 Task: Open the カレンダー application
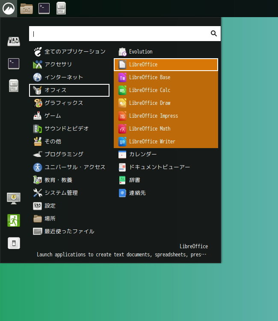point(142,155)
